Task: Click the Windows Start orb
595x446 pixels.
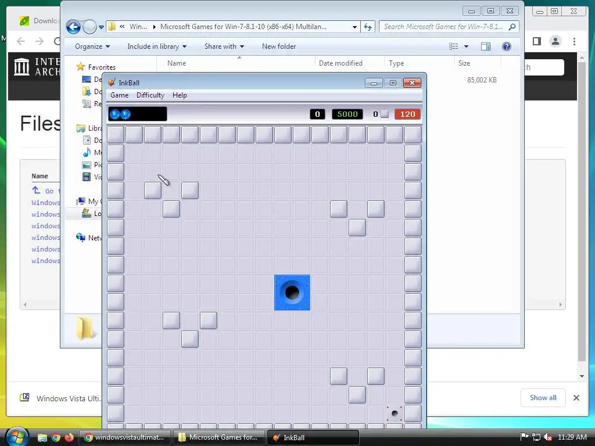Action: (x=17, y=437)
